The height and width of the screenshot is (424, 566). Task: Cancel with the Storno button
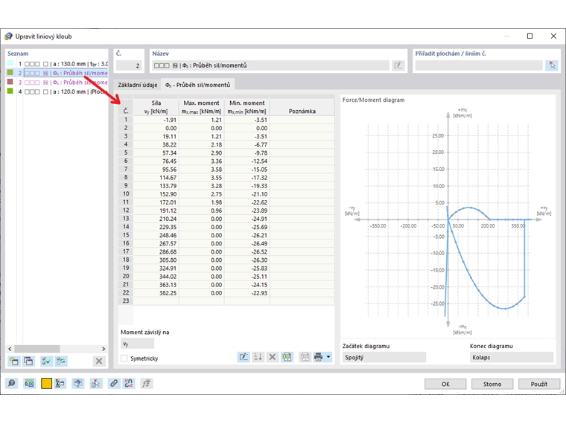(x=492, y=384)
